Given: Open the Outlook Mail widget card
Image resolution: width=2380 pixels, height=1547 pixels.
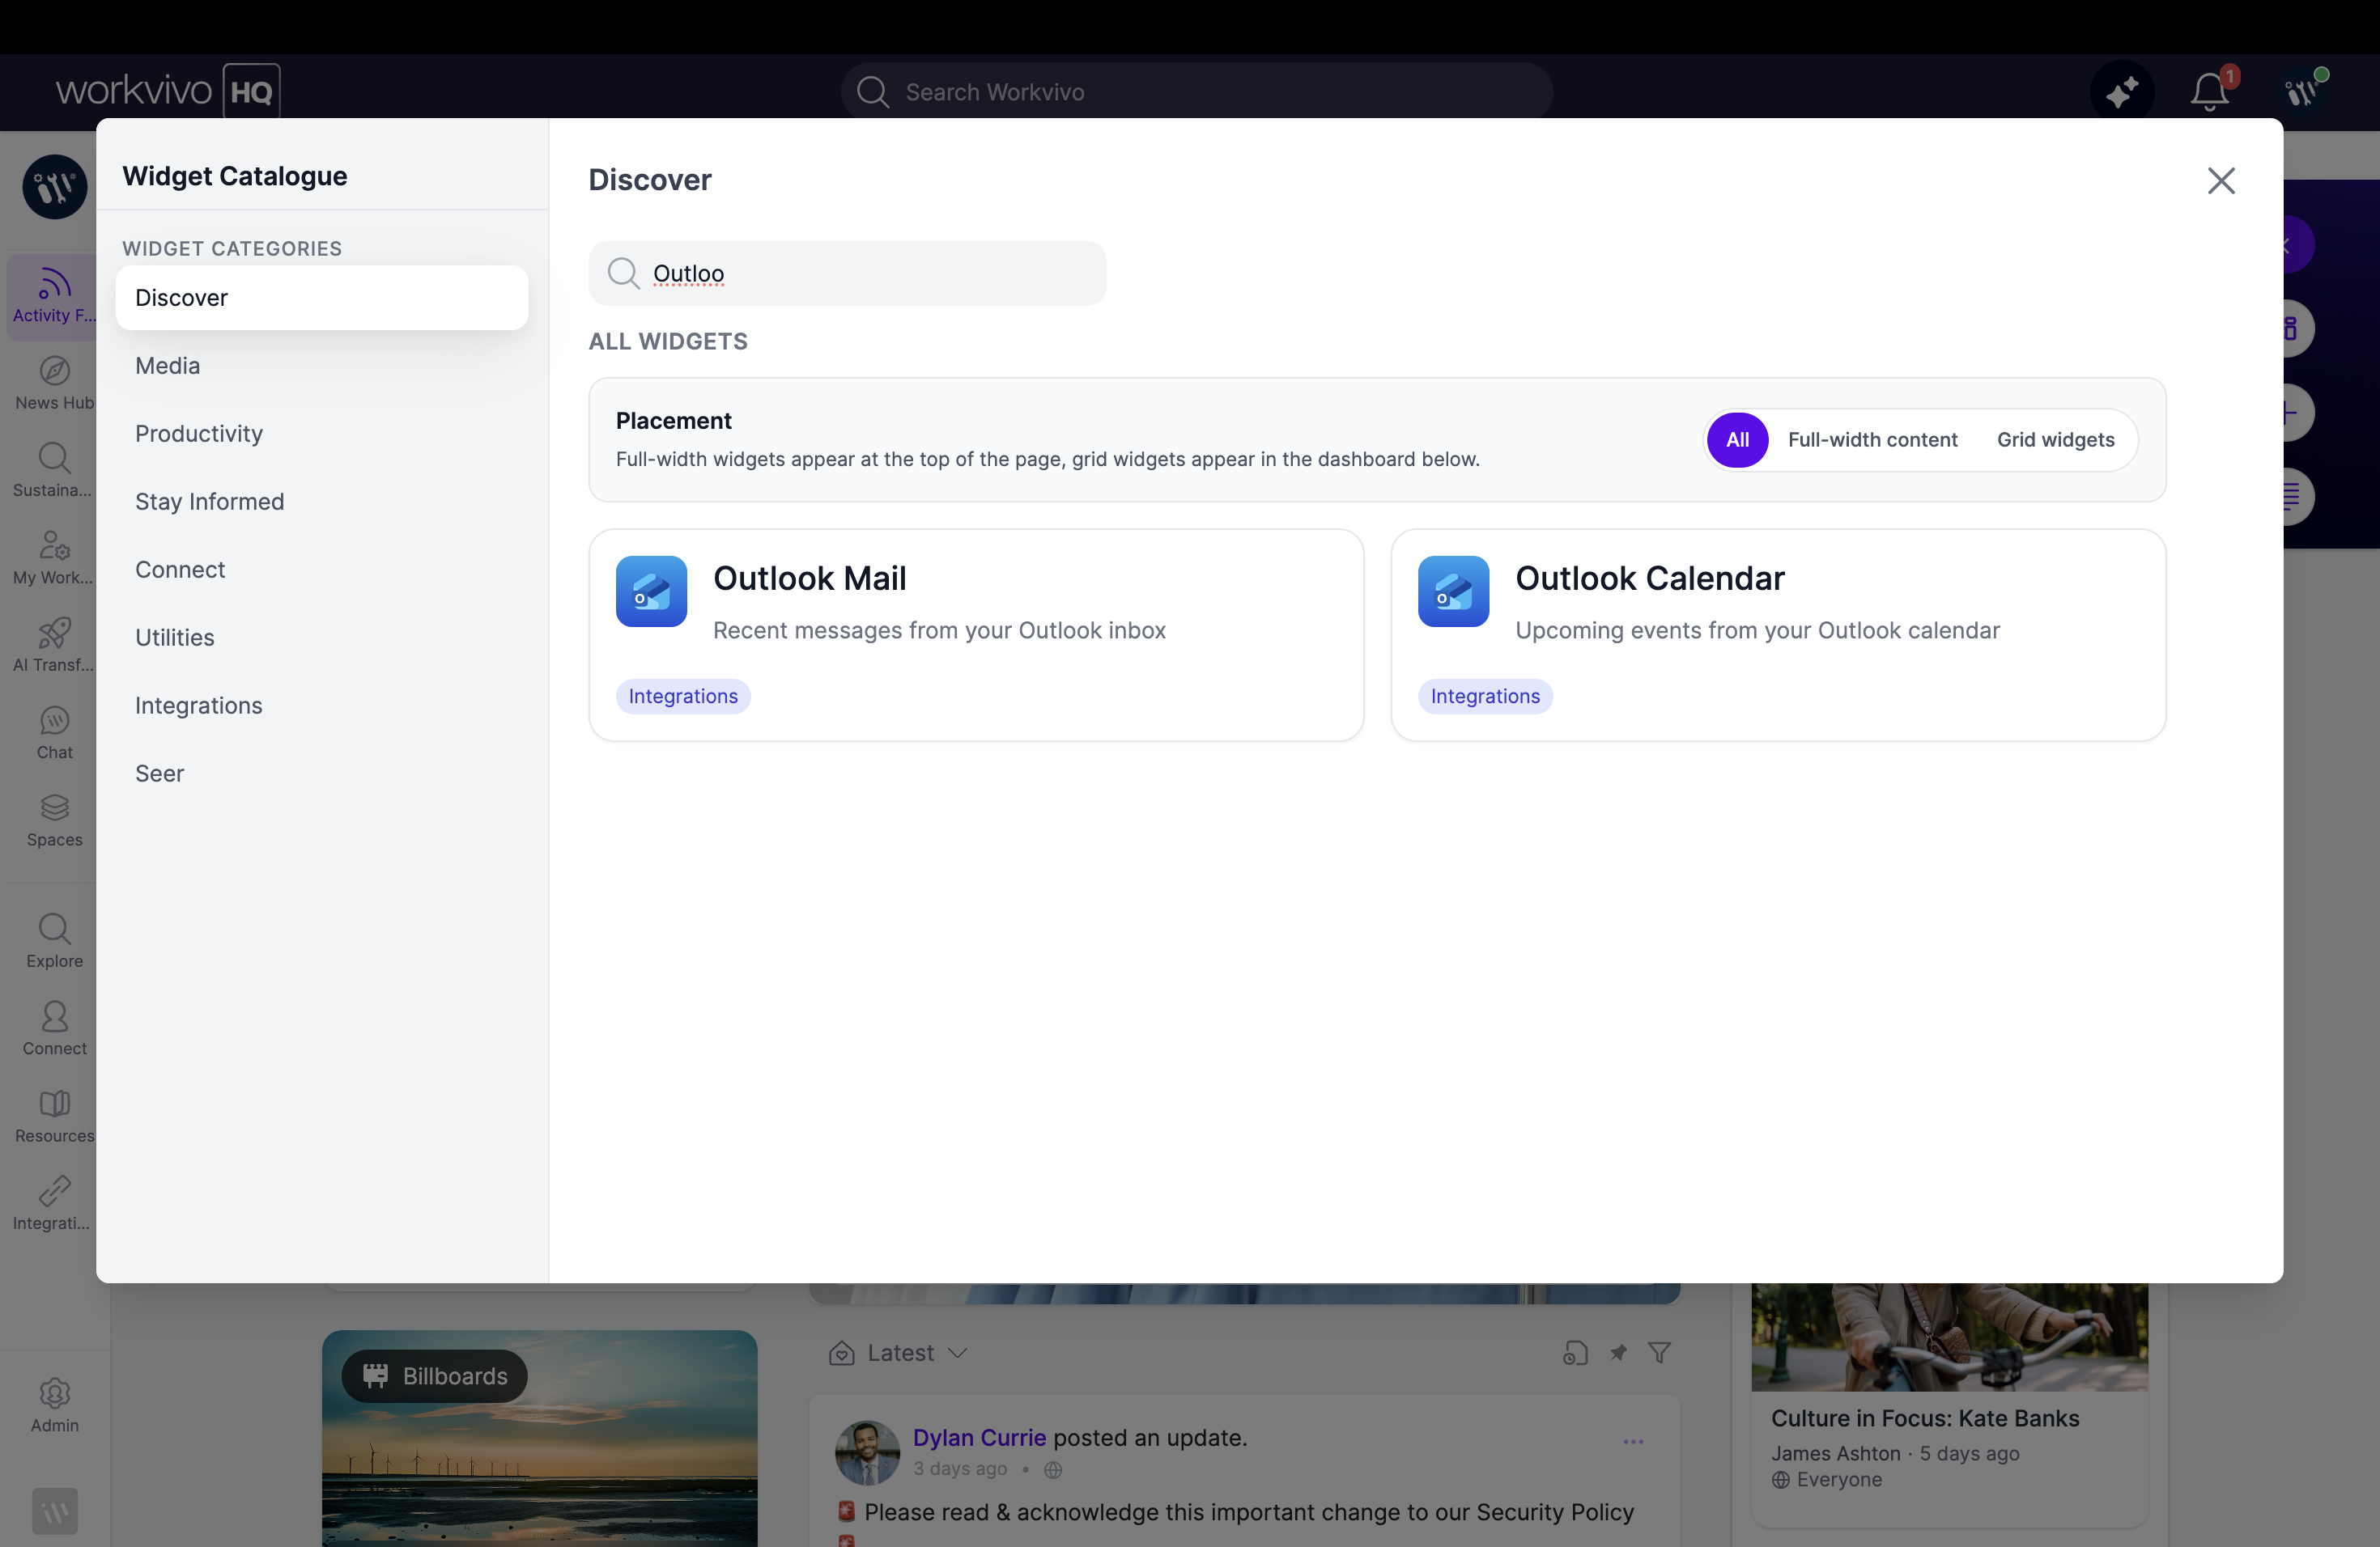Looking at the screenshot, I should (x=976, y=636).
